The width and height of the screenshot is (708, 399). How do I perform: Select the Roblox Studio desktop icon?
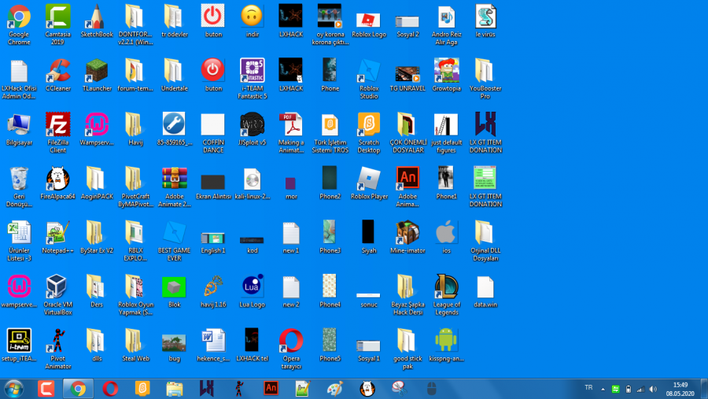(368, 71)
